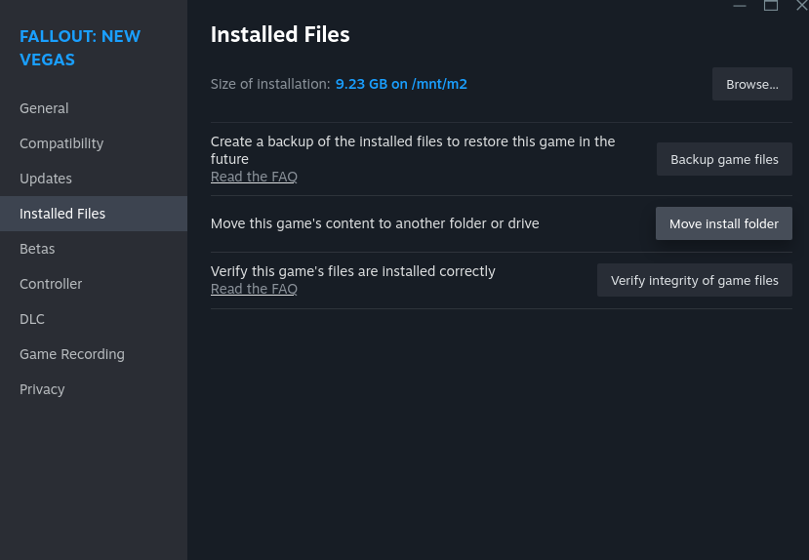The height and width of the screenshot is (560, 809).
Task: Click the Installed Files page heading
Action: (x=280, y=34)
